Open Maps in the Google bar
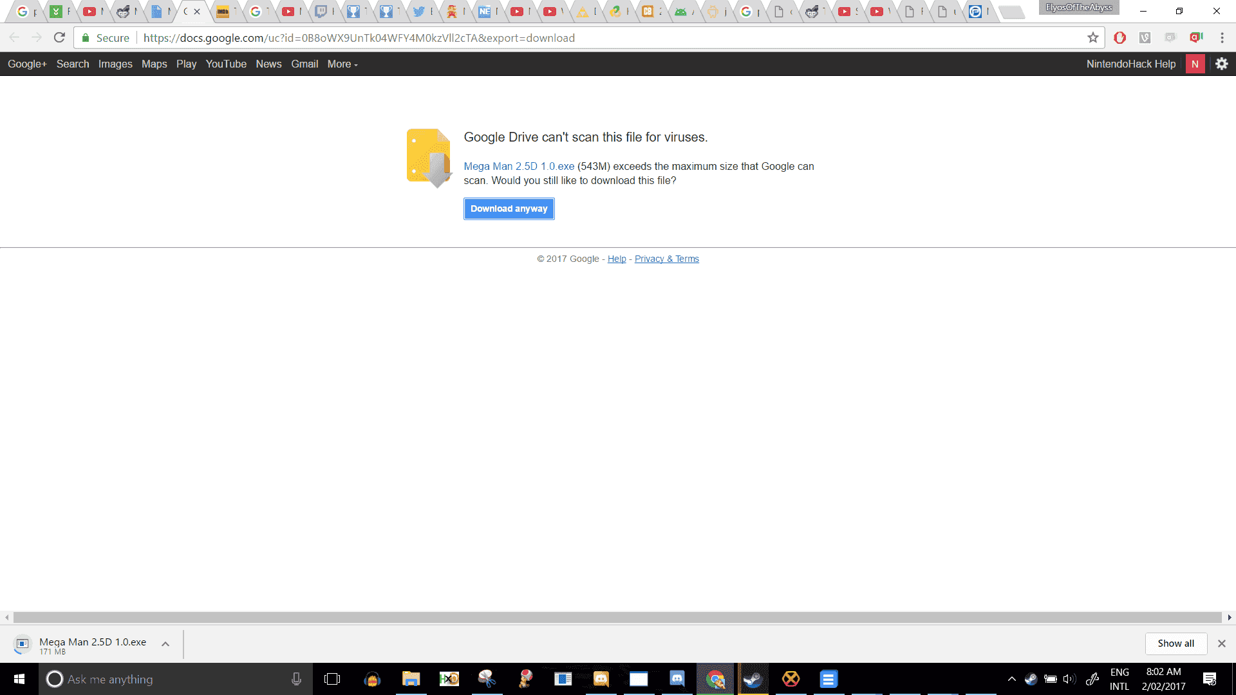 (154, 64)
